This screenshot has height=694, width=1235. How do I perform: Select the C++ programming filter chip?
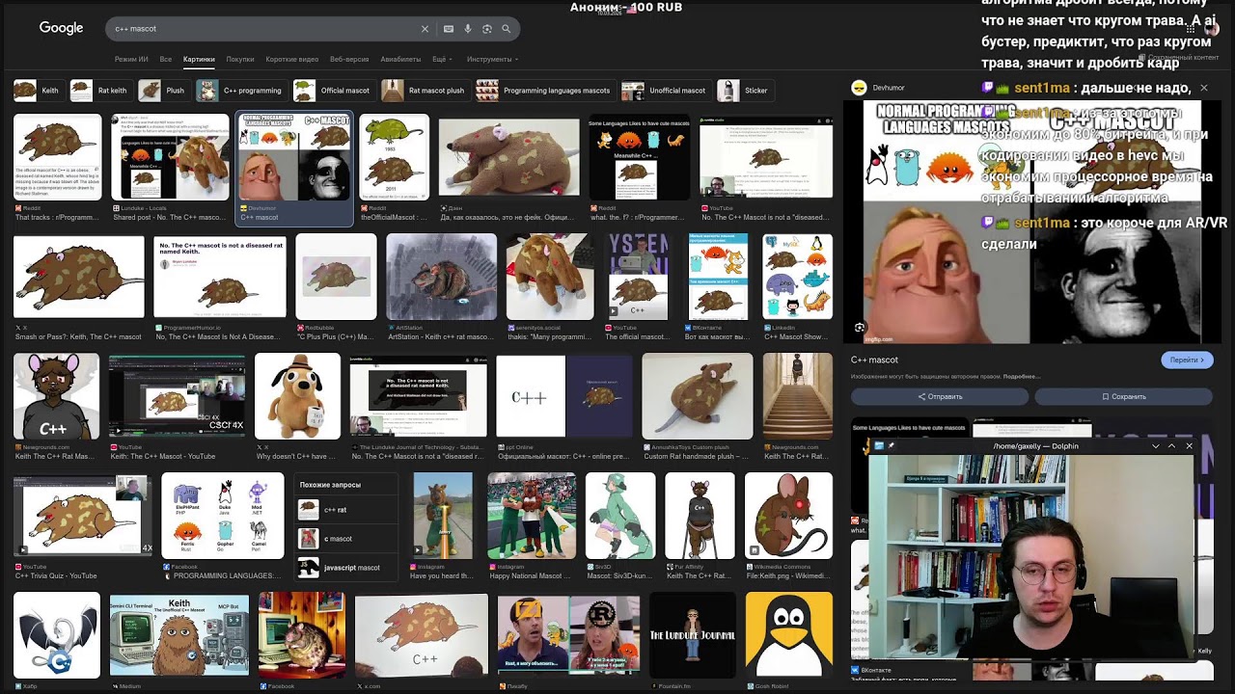pyautogui.click(x=240, y=91)
